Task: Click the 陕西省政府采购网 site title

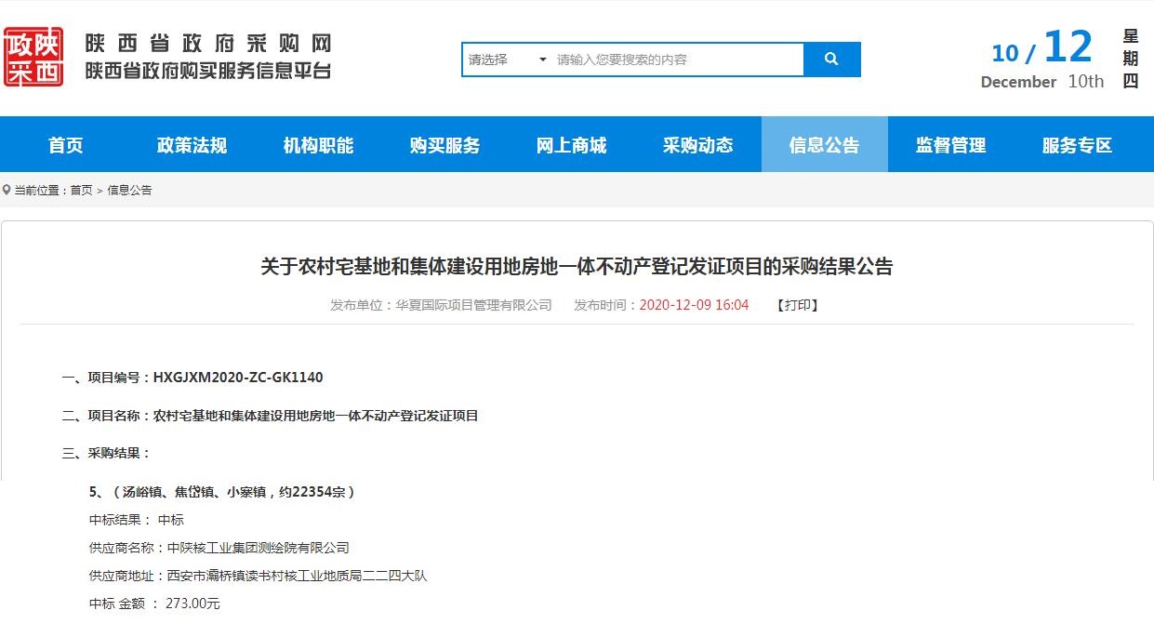Action: 208,44
